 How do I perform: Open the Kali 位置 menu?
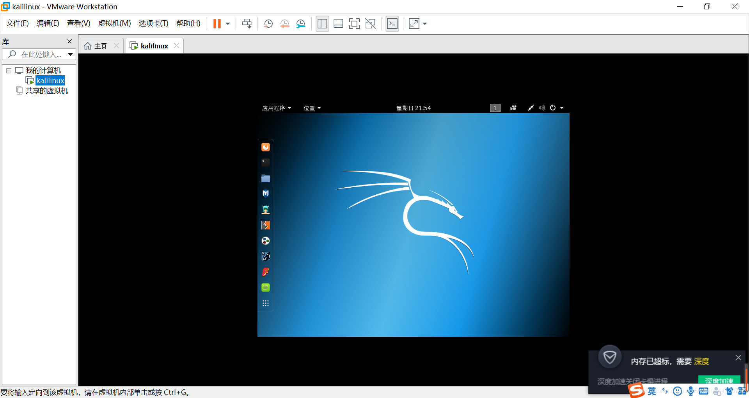312,108
